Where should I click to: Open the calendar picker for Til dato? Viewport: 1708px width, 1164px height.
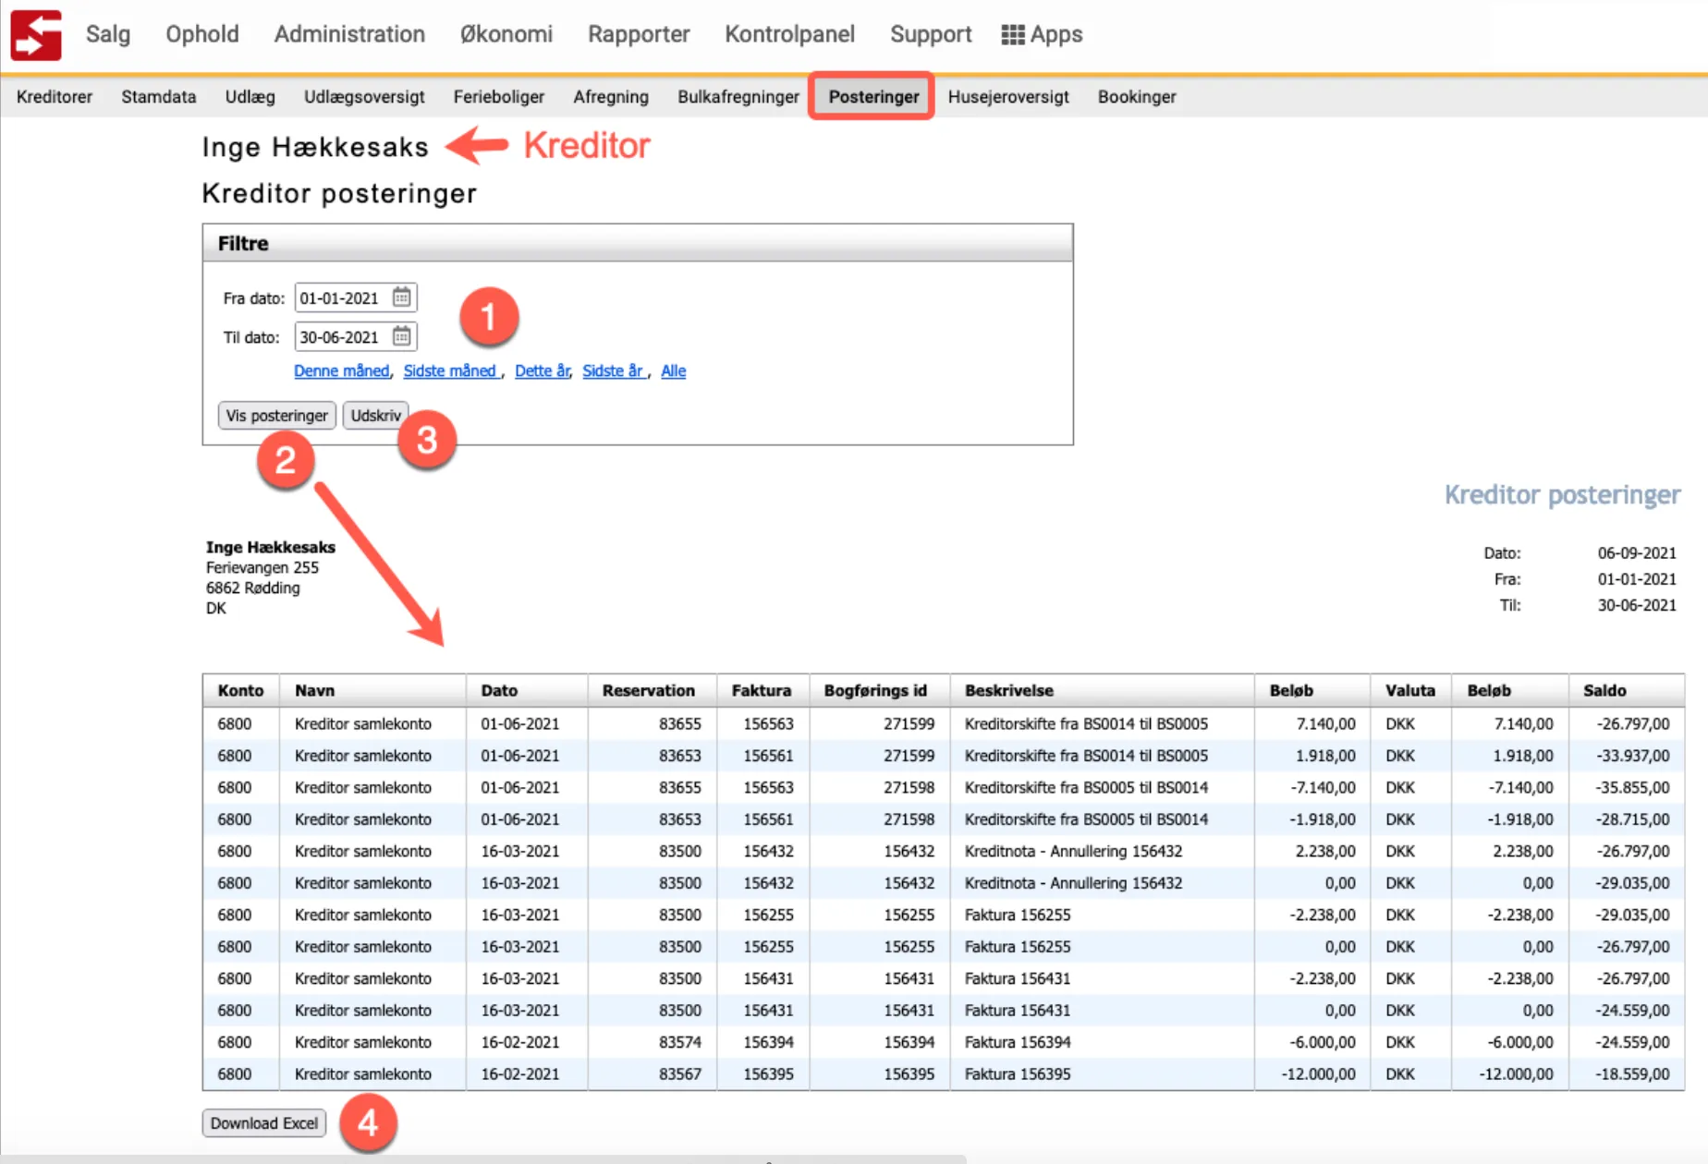(x=401, y=336)
